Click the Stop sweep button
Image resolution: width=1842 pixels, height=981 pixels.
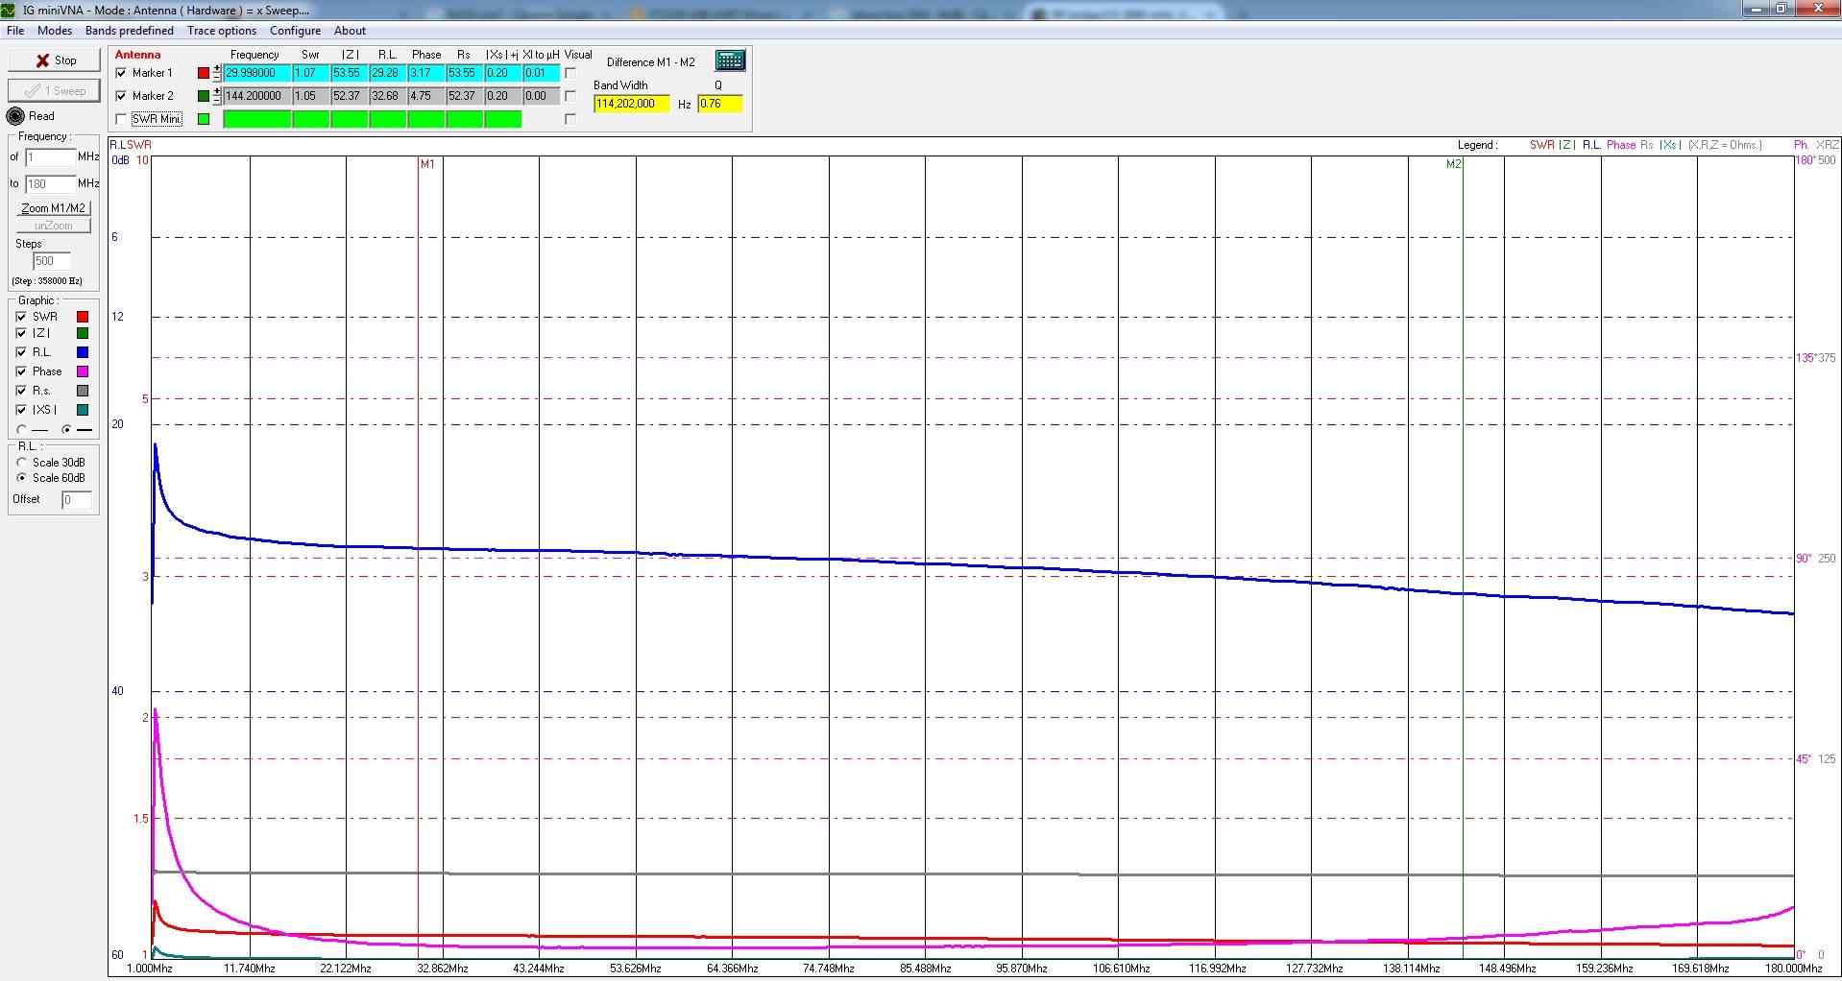pos(54,60)
